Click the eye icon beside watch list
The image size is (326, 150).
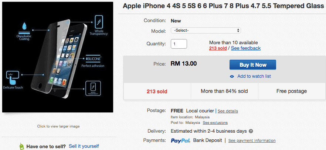(232, 76)
